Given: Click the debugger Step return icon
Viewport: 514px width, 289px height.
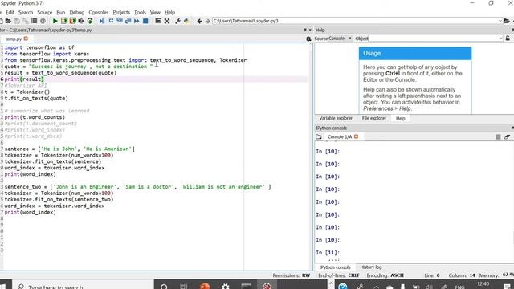Looking at the screenshot, I should 128,21.
